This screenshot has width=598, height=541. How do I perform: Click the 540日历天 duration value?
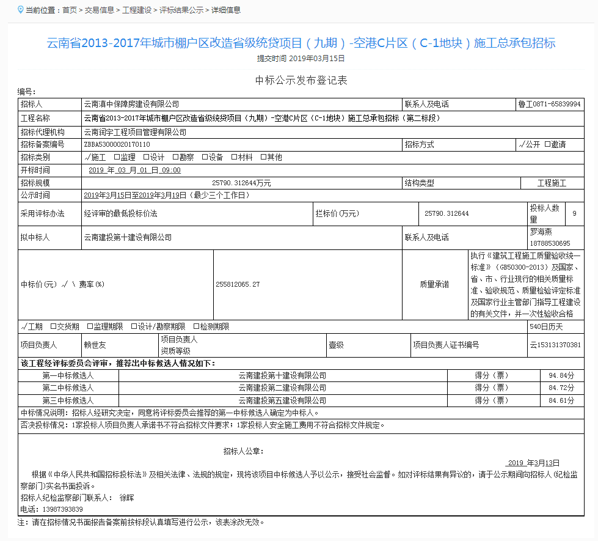coord(546,327)
